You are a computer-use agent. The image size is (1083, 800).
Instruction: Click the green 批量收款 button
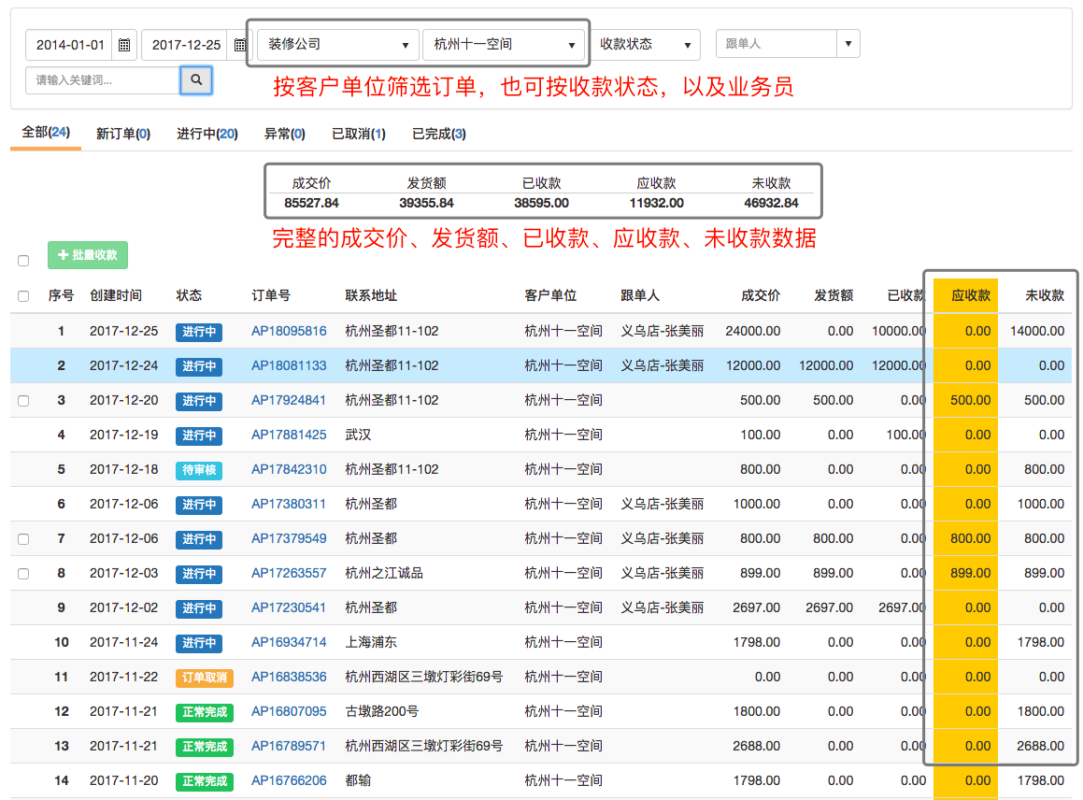[88, 255]
